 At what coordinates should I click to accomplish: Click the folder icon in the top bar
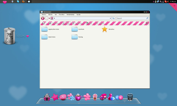(x=29, y=1)
